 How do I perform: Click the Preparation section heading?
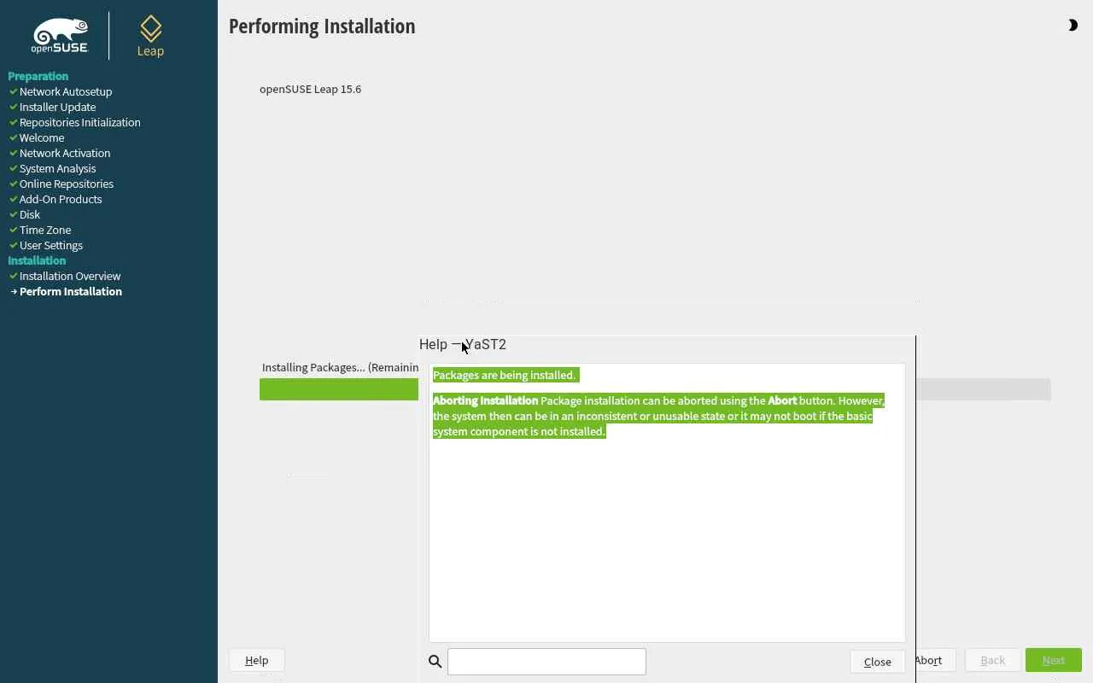pyautogui.click(x=38, y=76)
